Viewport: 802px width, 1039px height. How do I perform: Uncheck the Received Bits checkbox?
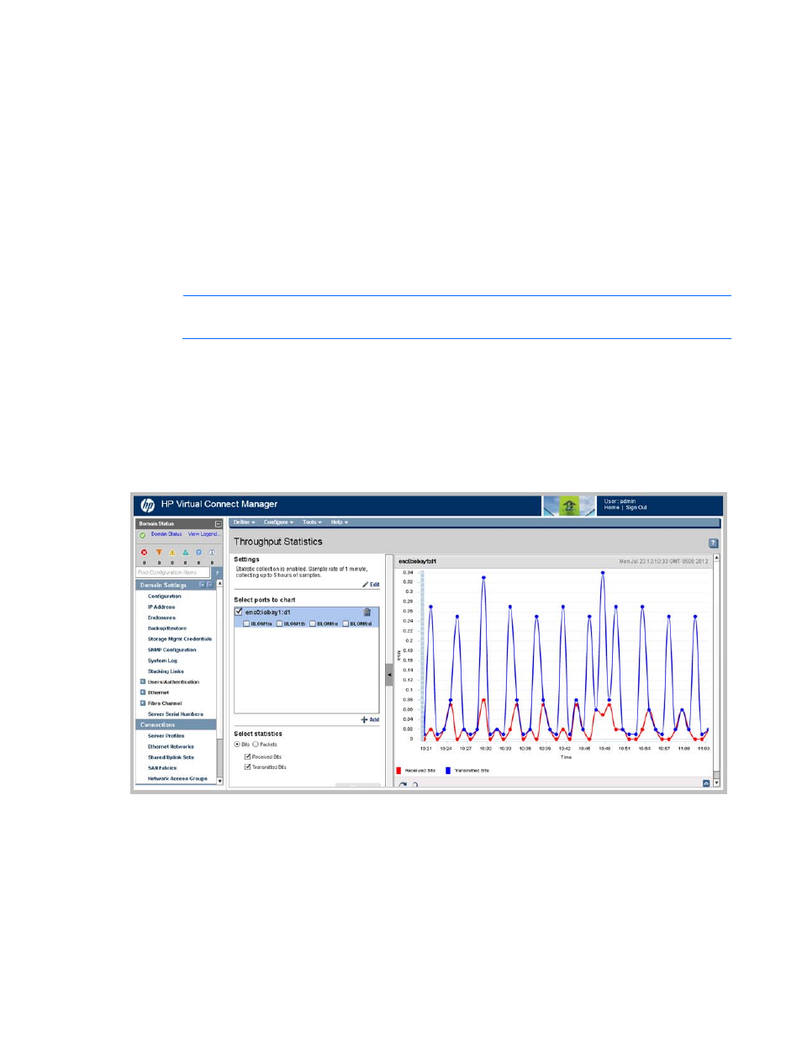coord(248,756)
